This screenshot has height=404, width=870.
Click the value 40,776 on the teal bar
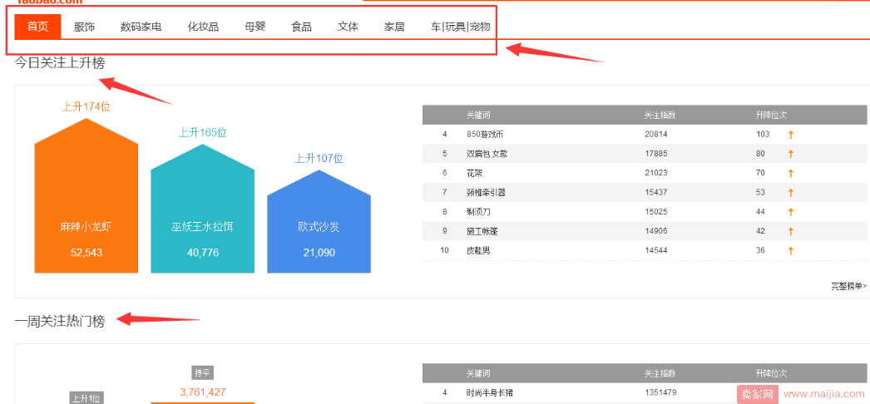point(203,253)
